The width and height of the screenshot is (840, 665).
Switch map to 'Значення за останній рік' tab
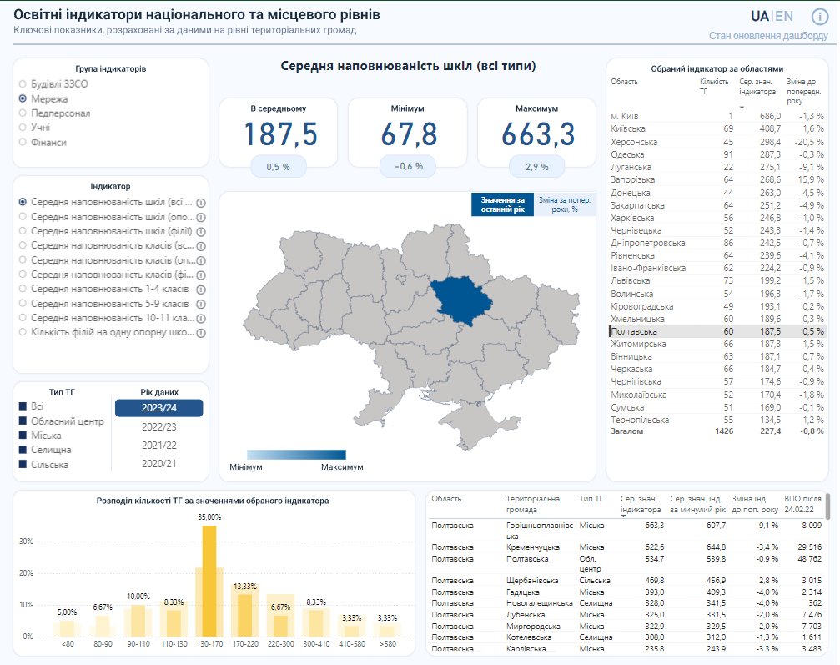pyautogui.click(x=502, y=205)
